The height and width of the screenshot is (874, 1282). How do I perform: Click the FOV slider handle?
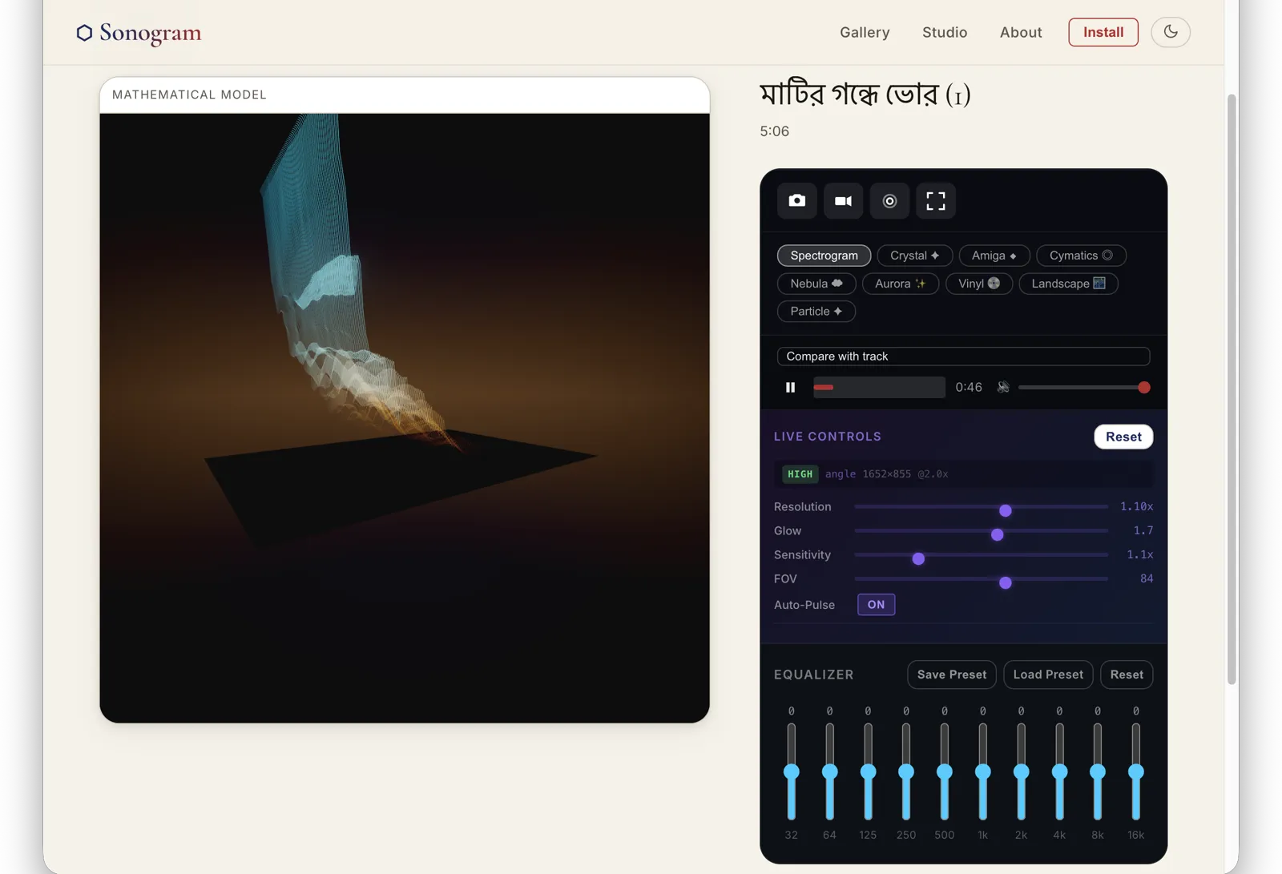tap(1006, 582)
